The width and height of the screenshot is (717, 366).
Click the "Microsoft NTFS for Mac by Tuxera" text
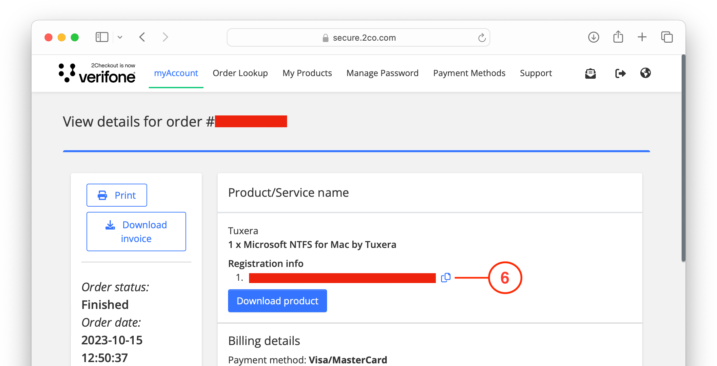tap(320, 245)
